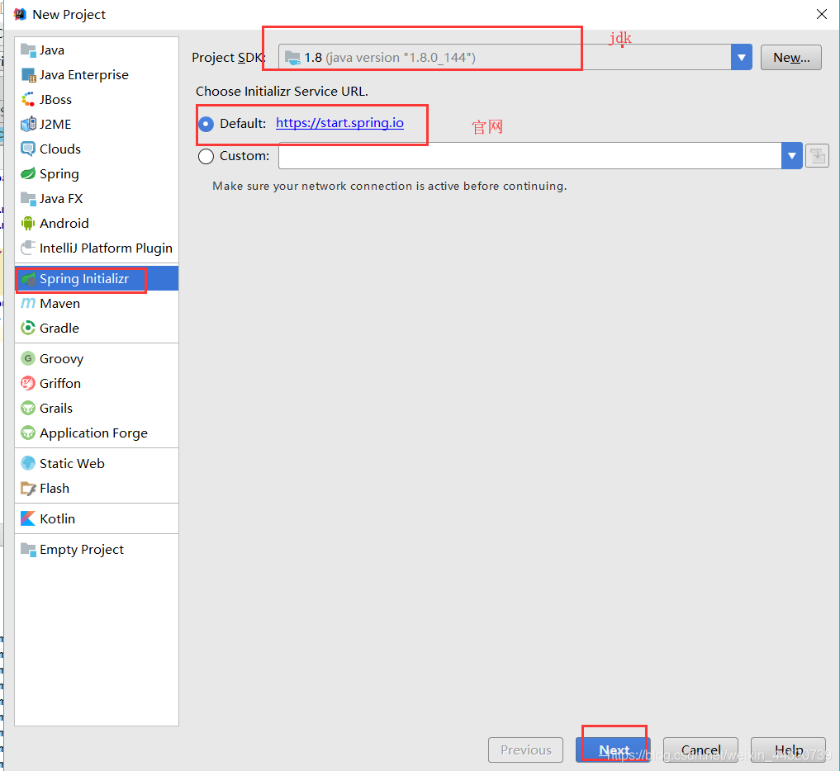840x771 pixels.
Task: Open the Project SDK dropdown arrow
Action: coord(742,57)
